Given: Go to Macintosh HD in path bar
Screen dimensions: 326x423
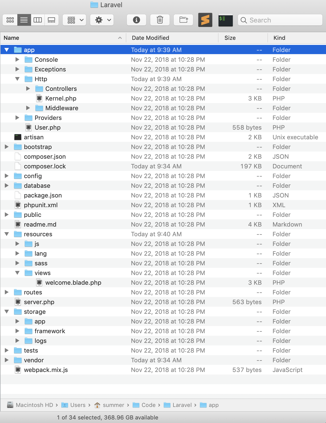Looking at the screenshot, I should pyautogui.click(x=30, y=405).
